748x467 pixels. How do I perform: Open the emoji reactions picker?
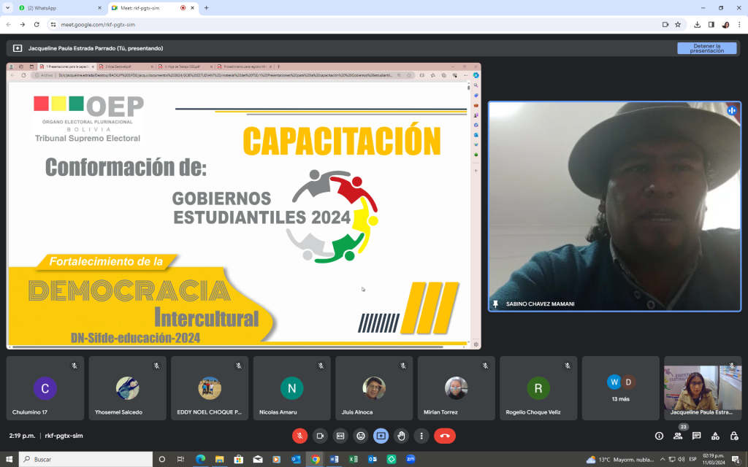click(x=361, y=436)
